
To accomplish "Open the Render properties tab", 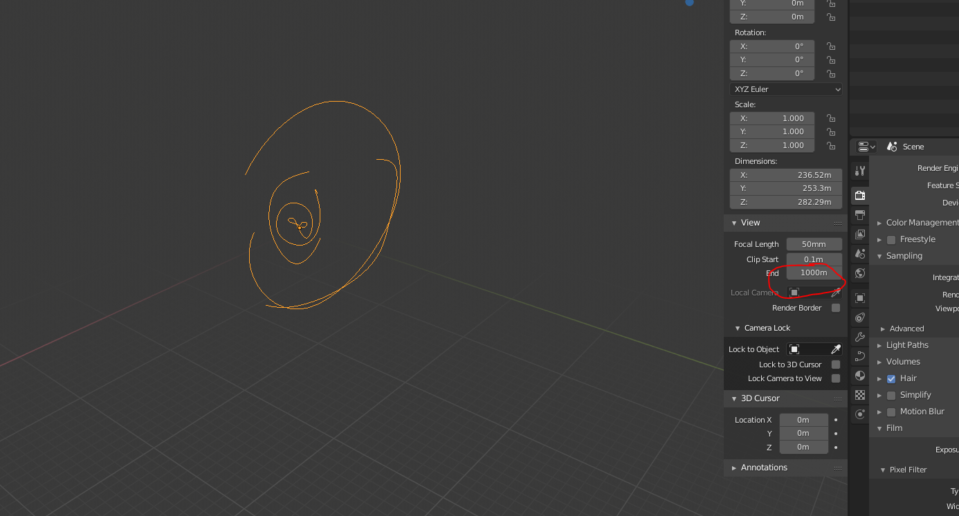I will pyautogui.click(x=860, y=195).
